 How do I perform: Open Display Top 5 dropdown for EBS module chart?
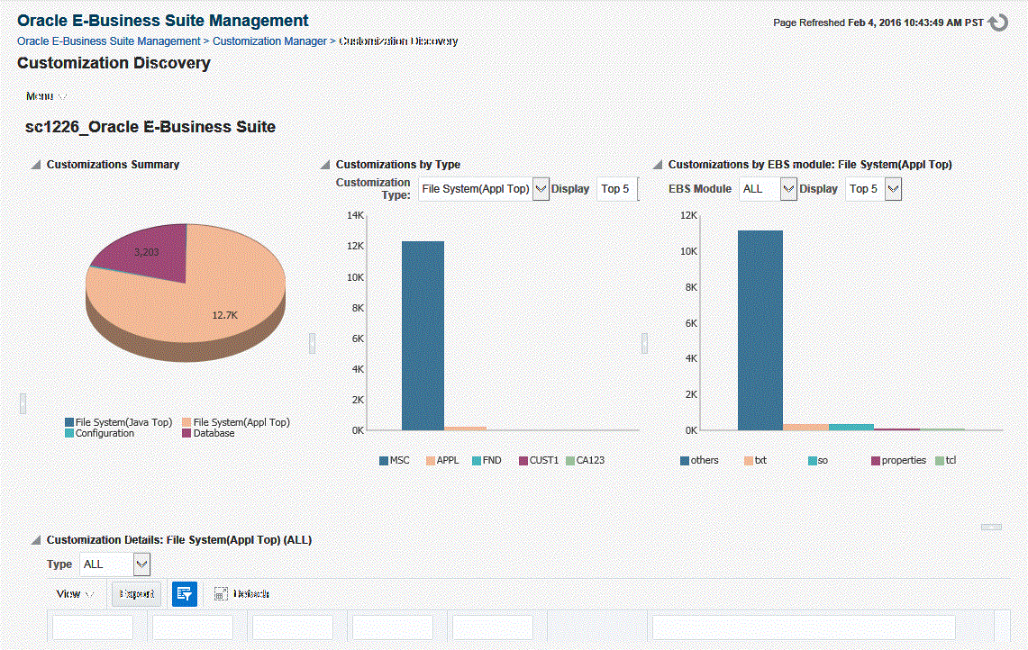(x=873, y=189)
